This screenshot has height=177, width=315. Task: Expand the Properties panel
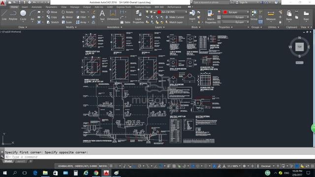225,27
